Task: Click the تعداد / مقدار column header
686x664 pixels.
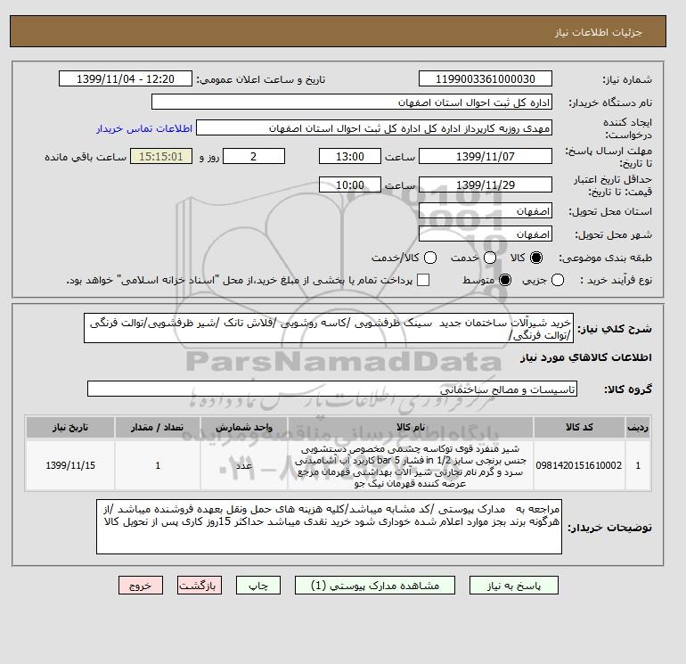Action: pyautogui.click(x=158, y=427)
